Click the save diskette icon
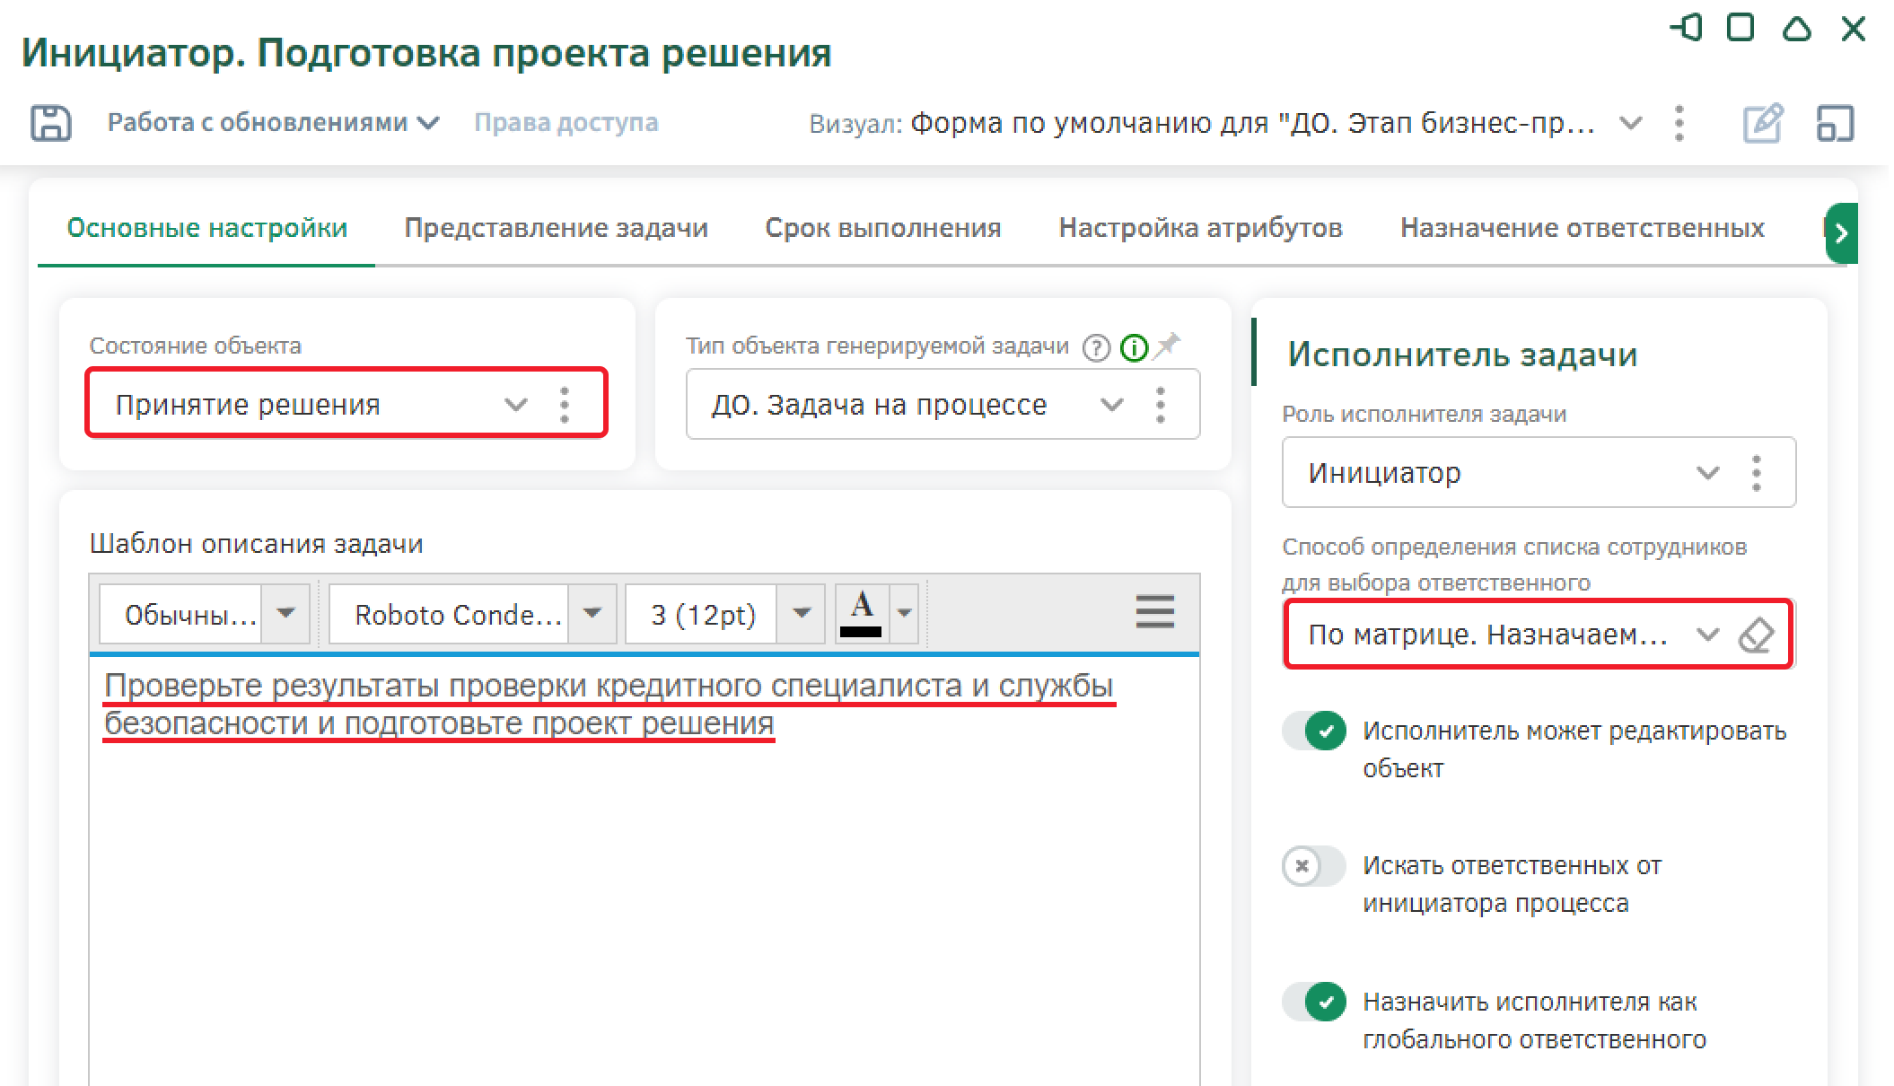Image resolution: width=1894 pixels, height=1086 pixels. click(x=50, y=123)
